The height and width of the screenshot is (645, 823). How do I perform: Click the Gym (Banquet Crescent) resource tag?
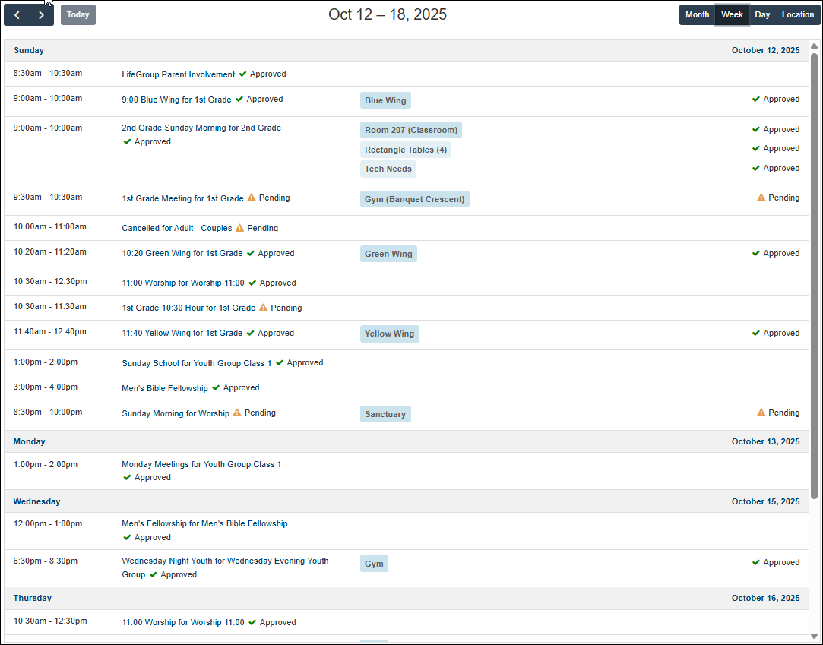coord(414,199)
